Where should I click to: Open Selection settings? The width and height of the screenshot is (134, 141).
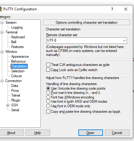[18, 71]
